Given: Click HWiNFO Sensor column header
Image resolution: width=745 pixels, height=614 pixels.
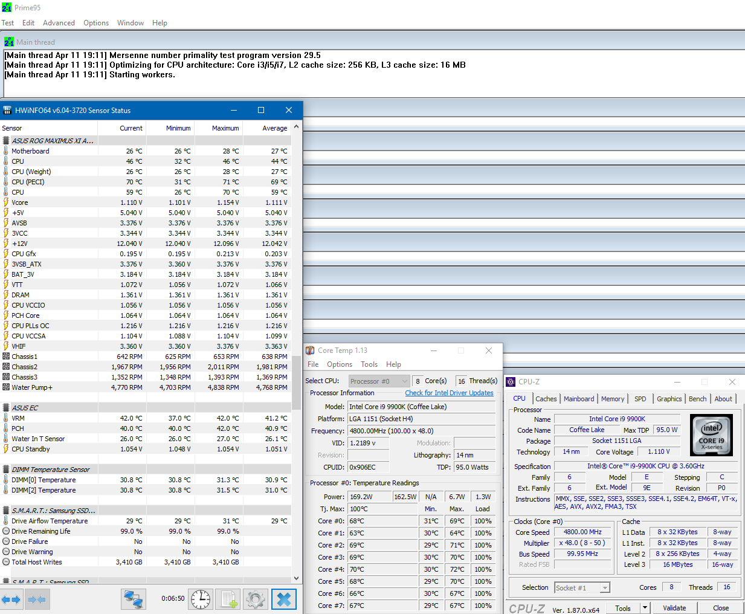Looking at the screenshot, I should 49,128.
